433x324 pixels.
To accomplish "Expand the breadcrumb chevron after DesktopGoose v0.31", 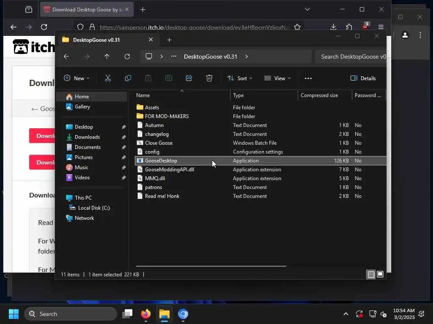I will click(247, 57).
